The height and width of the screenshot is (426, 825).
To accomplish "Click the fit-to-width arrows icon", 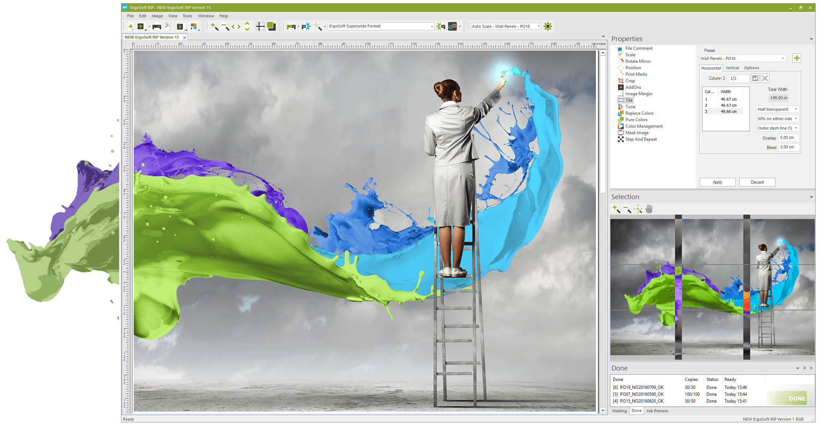I will pyautogui.click(x=236, y=26).
